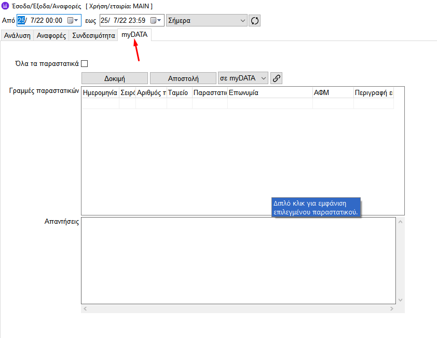
Task: Expand the Σήμερα period dropdown
Action: (207, 20)
